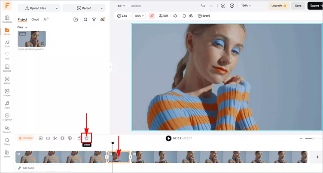Select the 00:32 media thumbnail
Viewport: 323px width, 173px height.
point(32,39)
